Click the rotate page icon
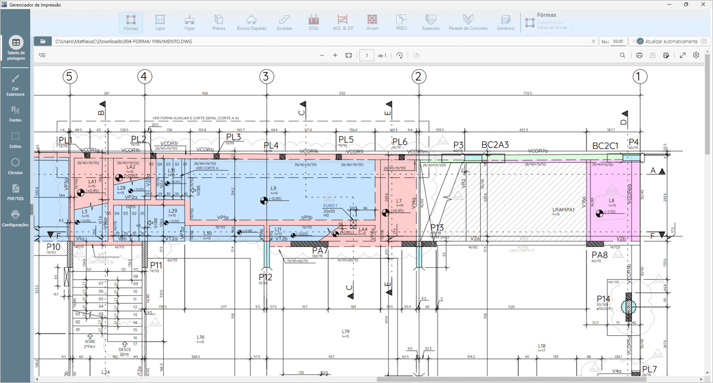This screenshot has width=713, height=383. (x=399, y=56)
